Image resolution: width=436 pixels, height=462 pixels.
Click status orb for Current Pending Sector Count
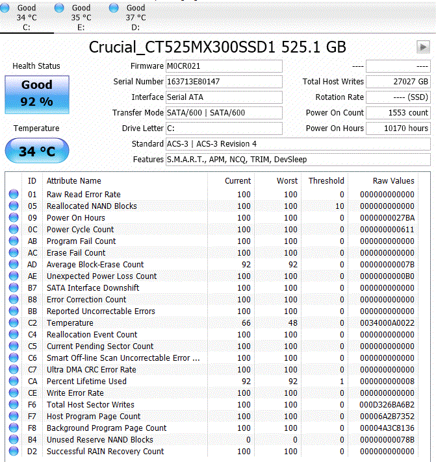[x=14, y=346]
